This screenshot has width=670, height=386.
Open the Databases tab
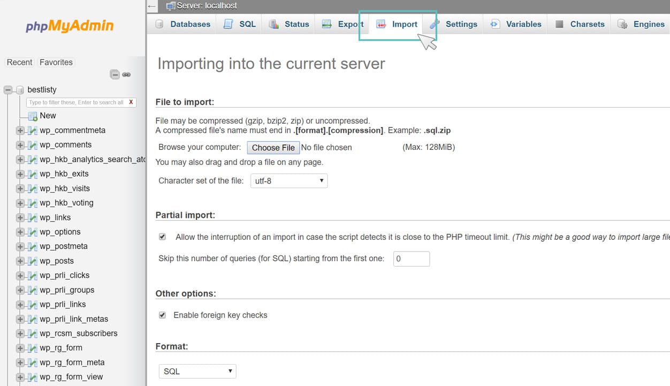[182, 24]
